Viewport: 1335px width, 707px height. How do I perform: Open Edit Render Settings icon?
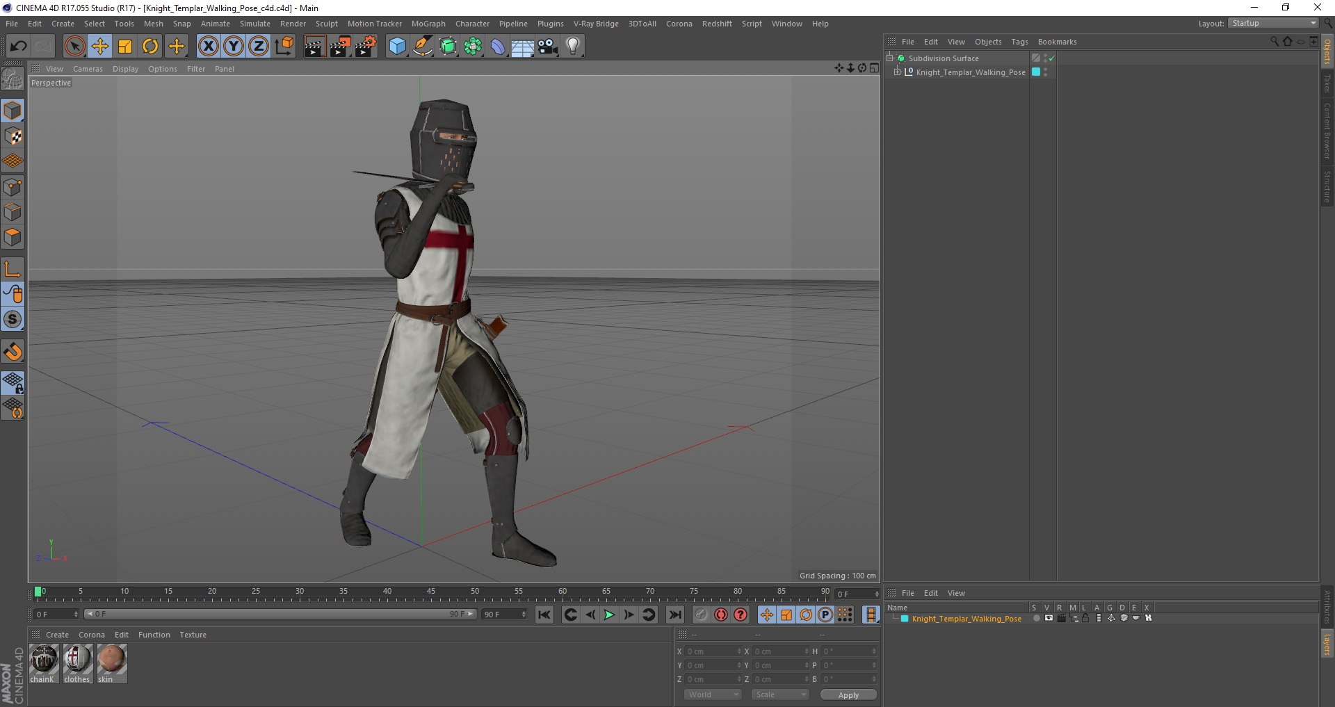366,47
